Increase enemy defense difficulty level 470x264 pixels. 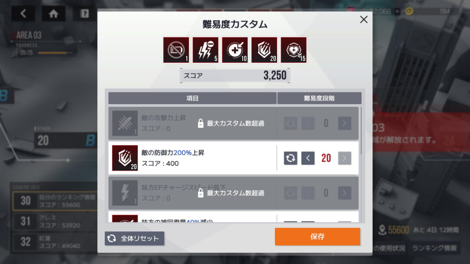(x=344, y=158)
